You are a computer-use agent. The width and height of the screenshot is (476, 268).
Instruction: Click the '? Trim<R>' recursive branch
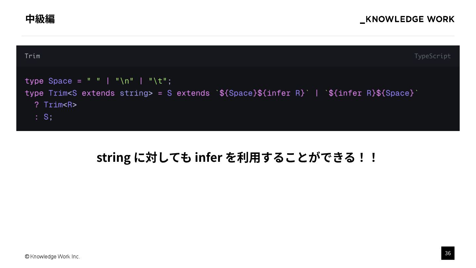tap(56, 105)
